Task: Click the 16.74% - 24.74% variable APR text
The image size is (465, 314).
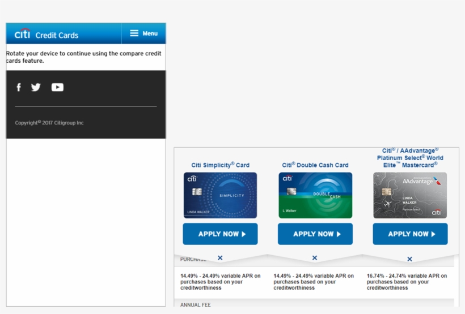Action: pyautogui.click(x=407, y=282)
